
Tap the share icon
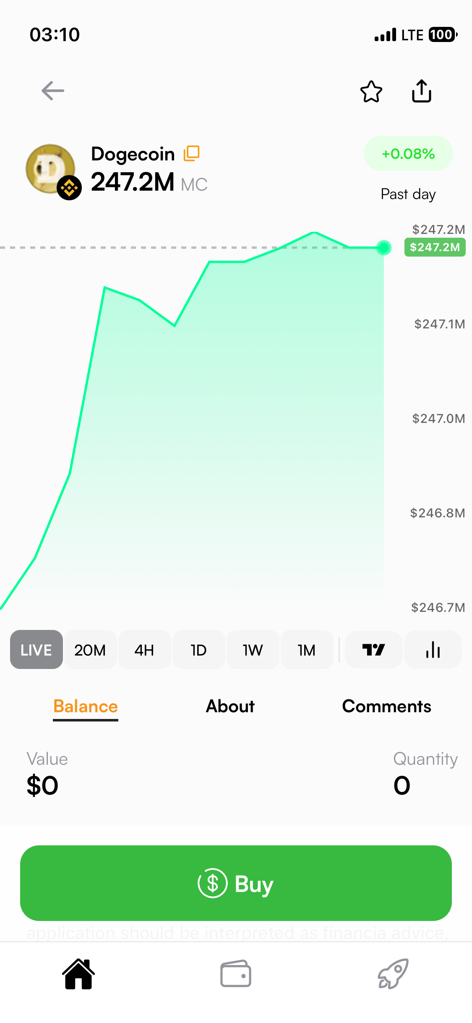coord(421,91)
